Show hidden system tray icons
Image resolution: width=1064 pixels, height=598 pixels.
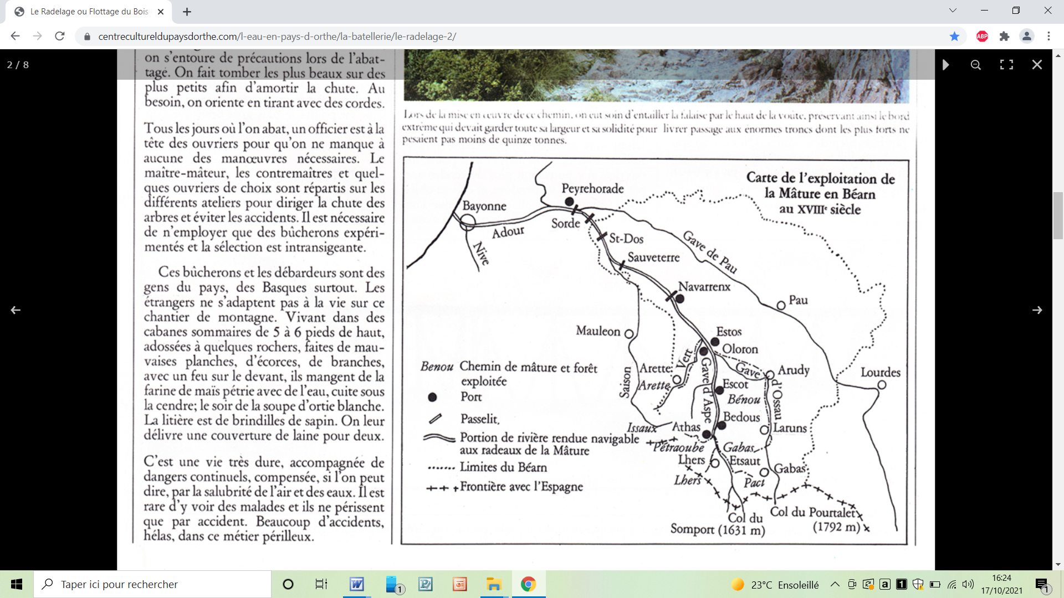click(835, 584)
